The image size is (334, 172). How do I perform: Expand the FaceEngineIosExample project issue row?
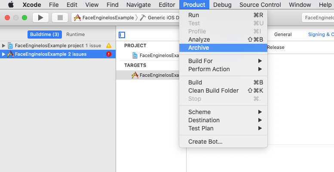[x=4, y=45]
